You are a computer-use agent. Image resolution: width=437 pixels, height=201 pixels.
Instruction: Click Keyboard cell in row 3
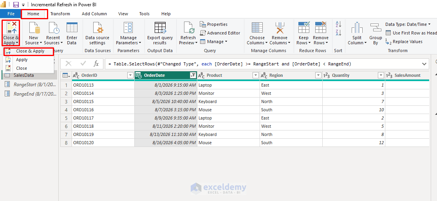(229, 101)
